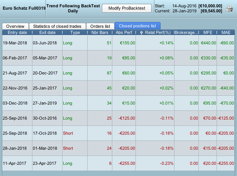Screen dimensions: 237x176
Task: Sort by the Nbr Bars column header
Action: point(100,33)
